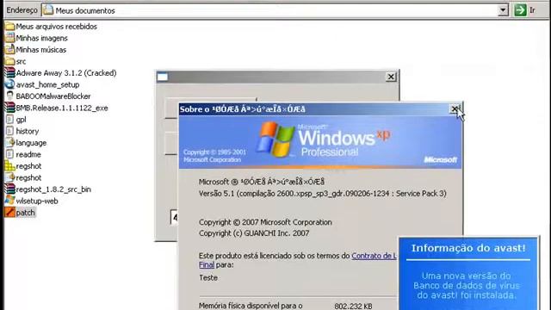Select the src folder icon
The height and width of the screenshot is (310, 551).
9,61
